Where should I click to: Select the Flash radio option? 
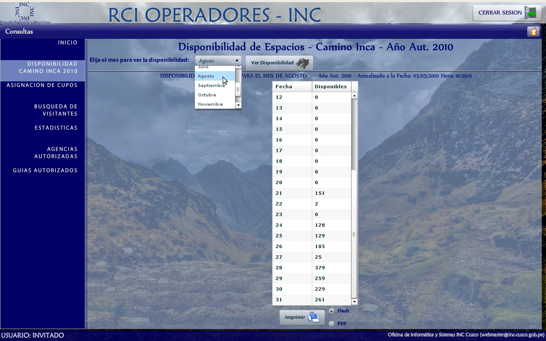(x=331, y=311)
